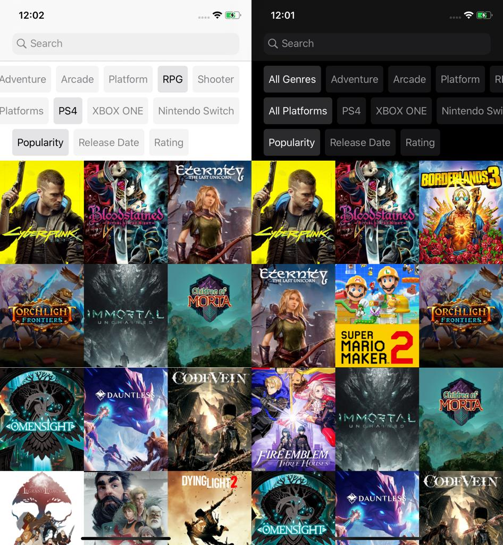Check the Wi-Fi icon on the dark screen
This screenshot has height=545, width=503.
point(468,15)
